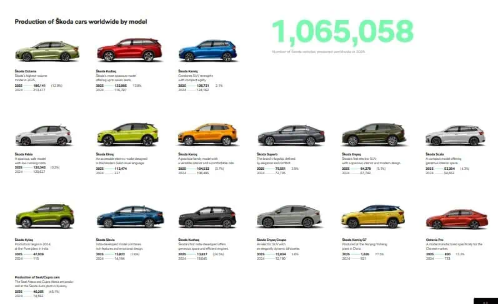
Task: Click the large green '1,065,058' figure
Action: pos(342,31)
